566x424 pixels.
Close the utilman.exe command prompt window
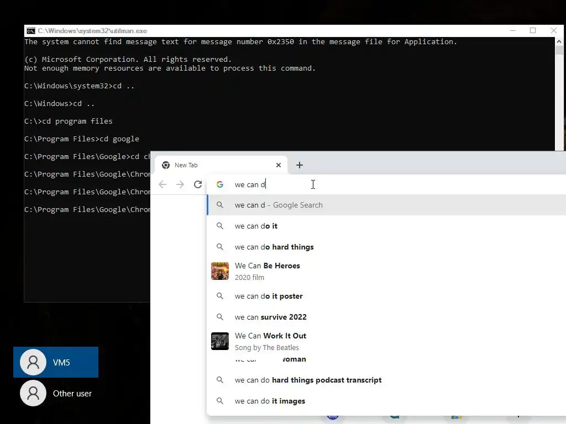pos(553,31)
